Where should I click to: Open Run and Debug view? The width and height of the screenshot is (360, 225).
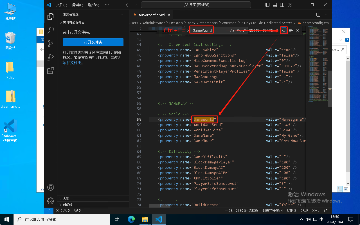tap(51, 57)
